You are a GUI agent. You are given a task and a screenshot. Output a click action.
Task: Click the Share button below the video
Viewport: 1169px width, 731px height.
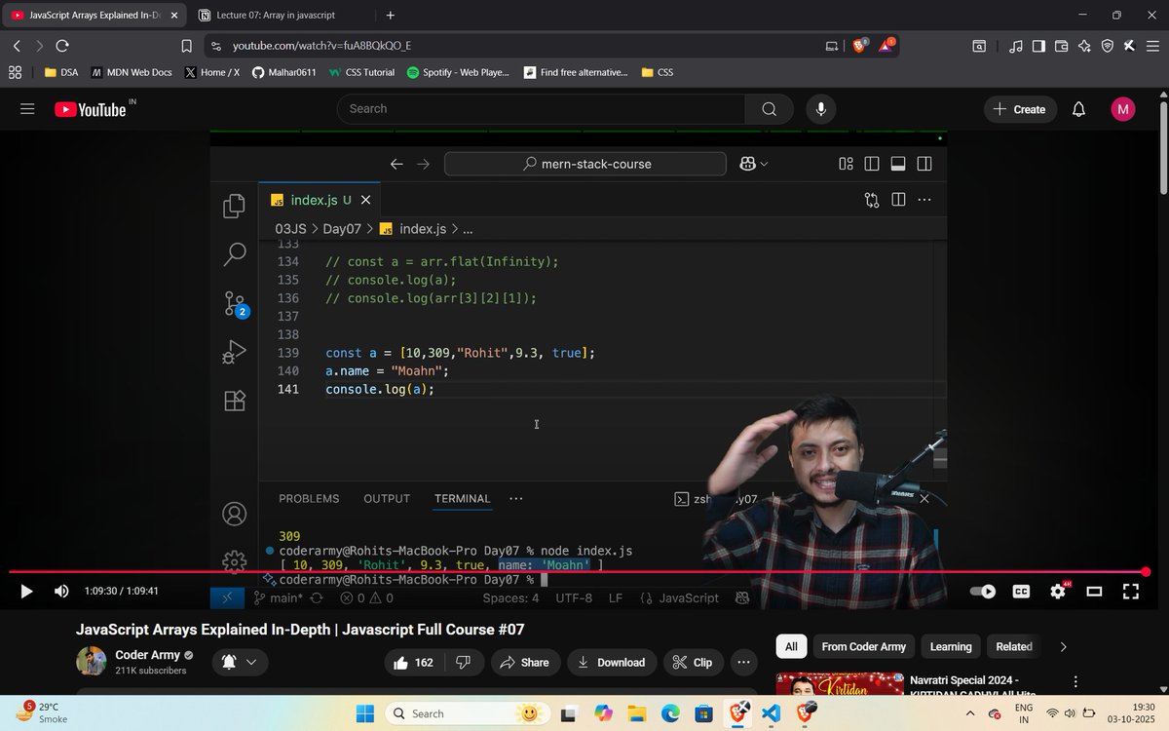click(524, 662)
